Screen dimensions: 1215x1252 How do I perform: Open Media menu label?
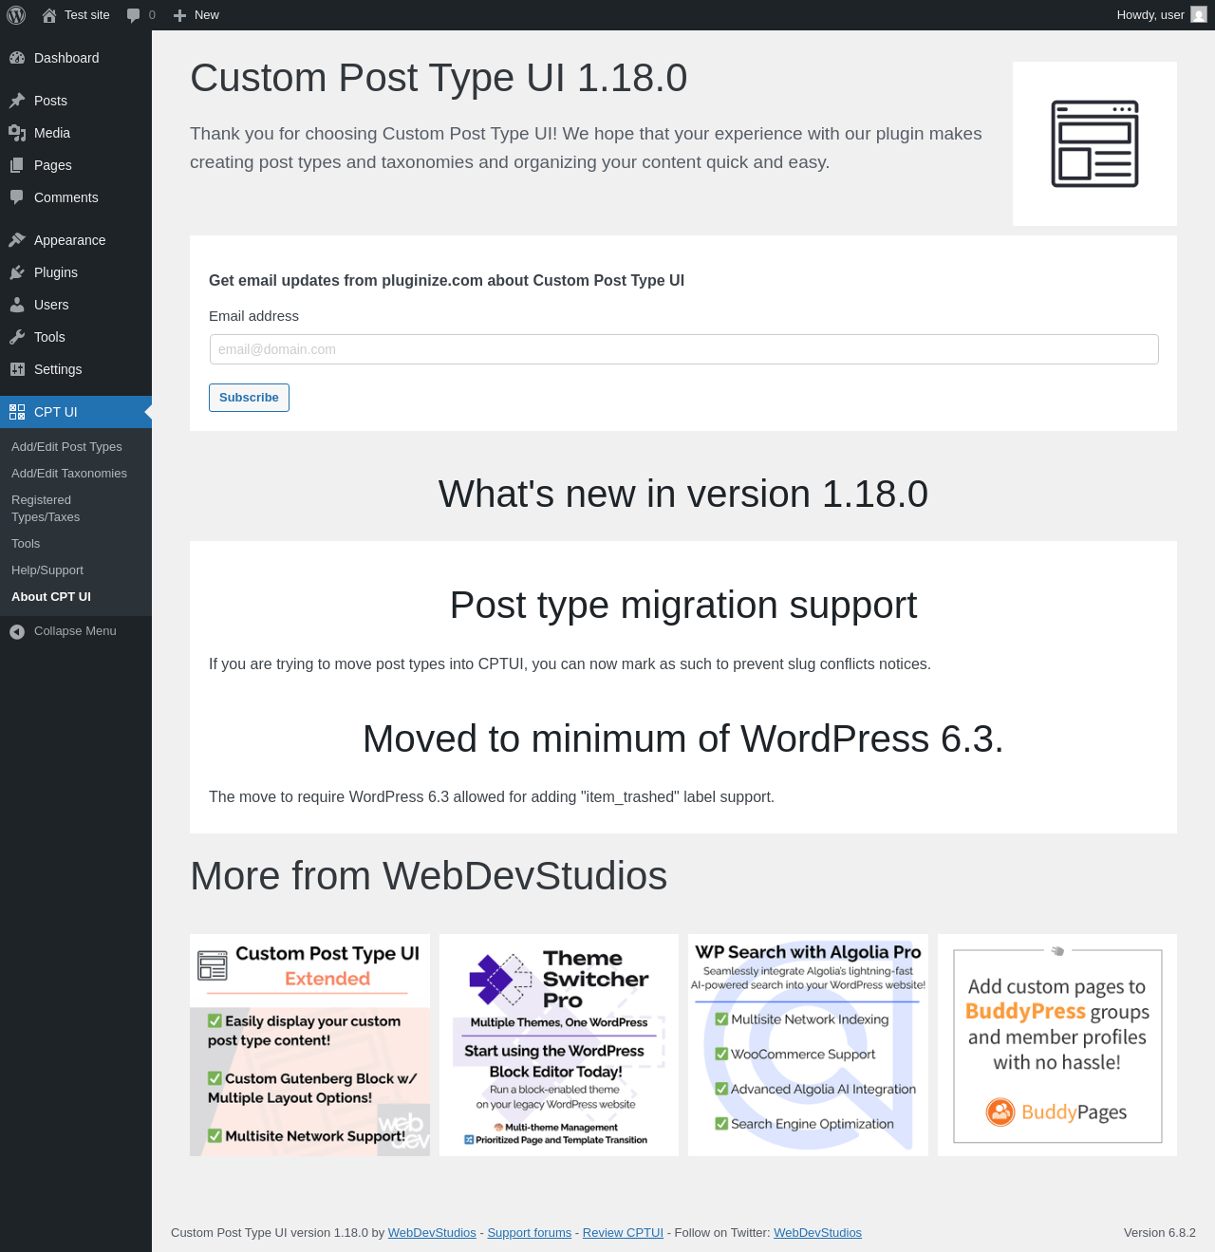[x=52, y=133]
